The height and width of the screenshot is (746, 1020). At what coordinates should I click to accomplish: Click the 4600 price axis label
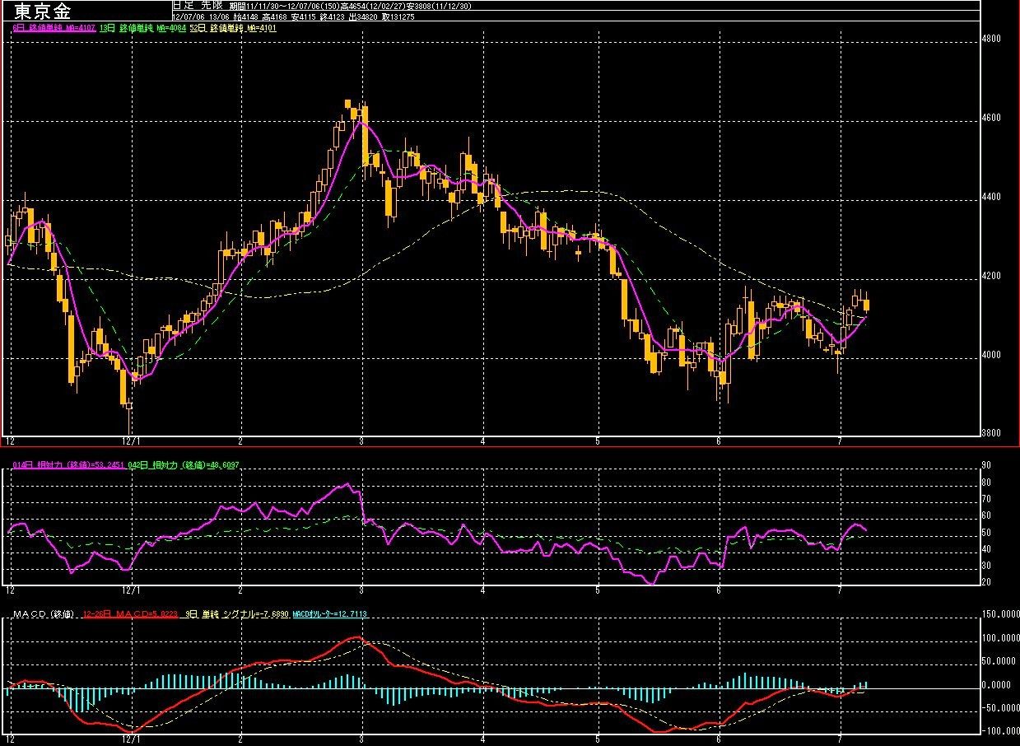[x=990, y=119]
